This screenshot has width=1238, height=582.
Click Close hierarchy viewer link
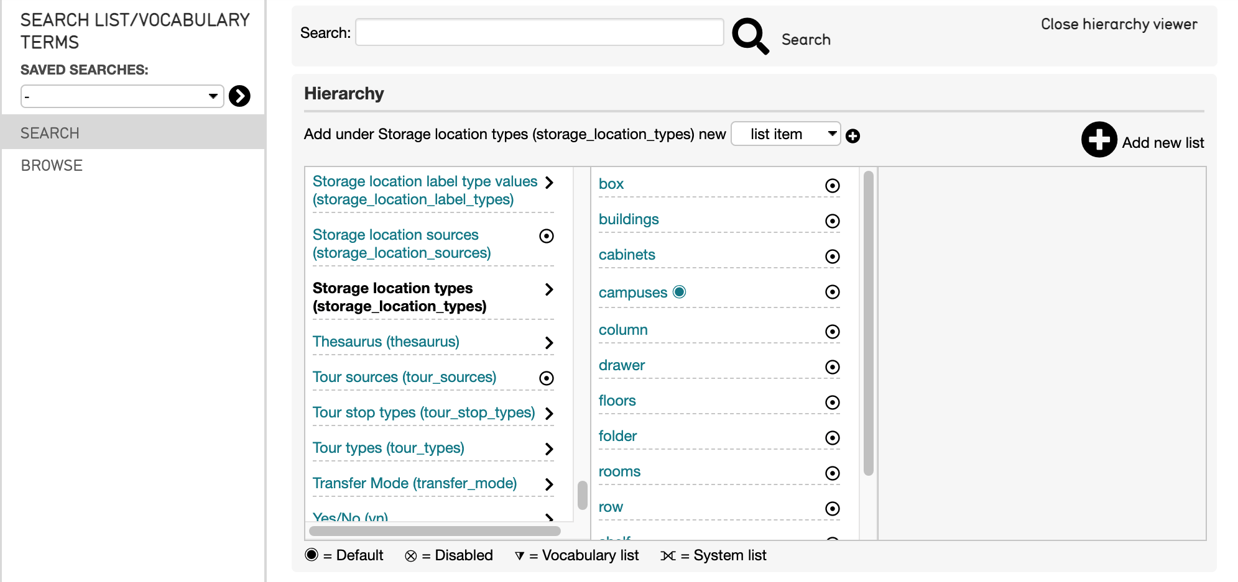[1119, 24]
